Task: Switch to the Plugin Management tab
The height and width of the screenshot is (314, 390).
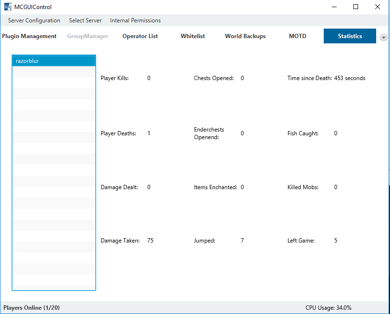Action: point(29,36)
